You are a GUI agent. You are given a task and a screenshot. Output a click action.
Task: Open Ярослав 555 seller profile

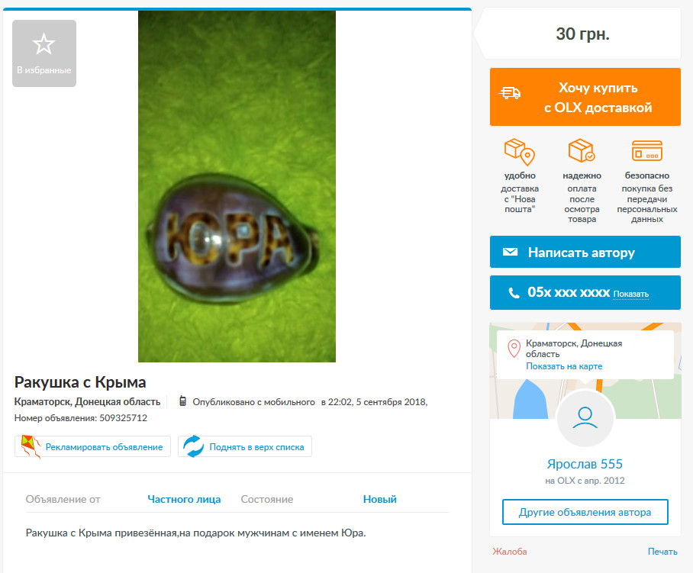click(x=585, y=464)
